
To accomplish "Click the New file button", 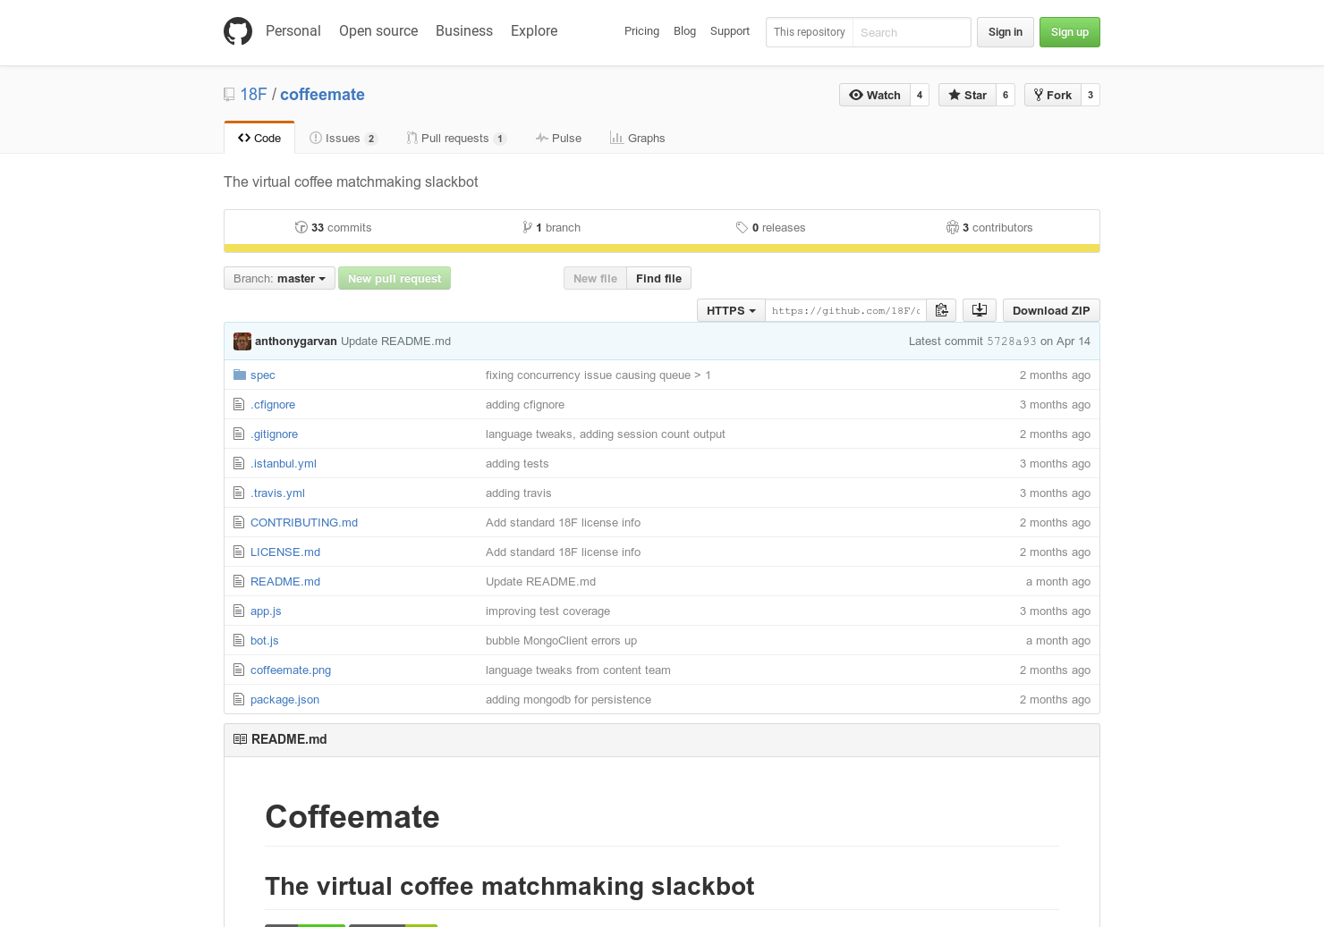I will coord(595,278).
